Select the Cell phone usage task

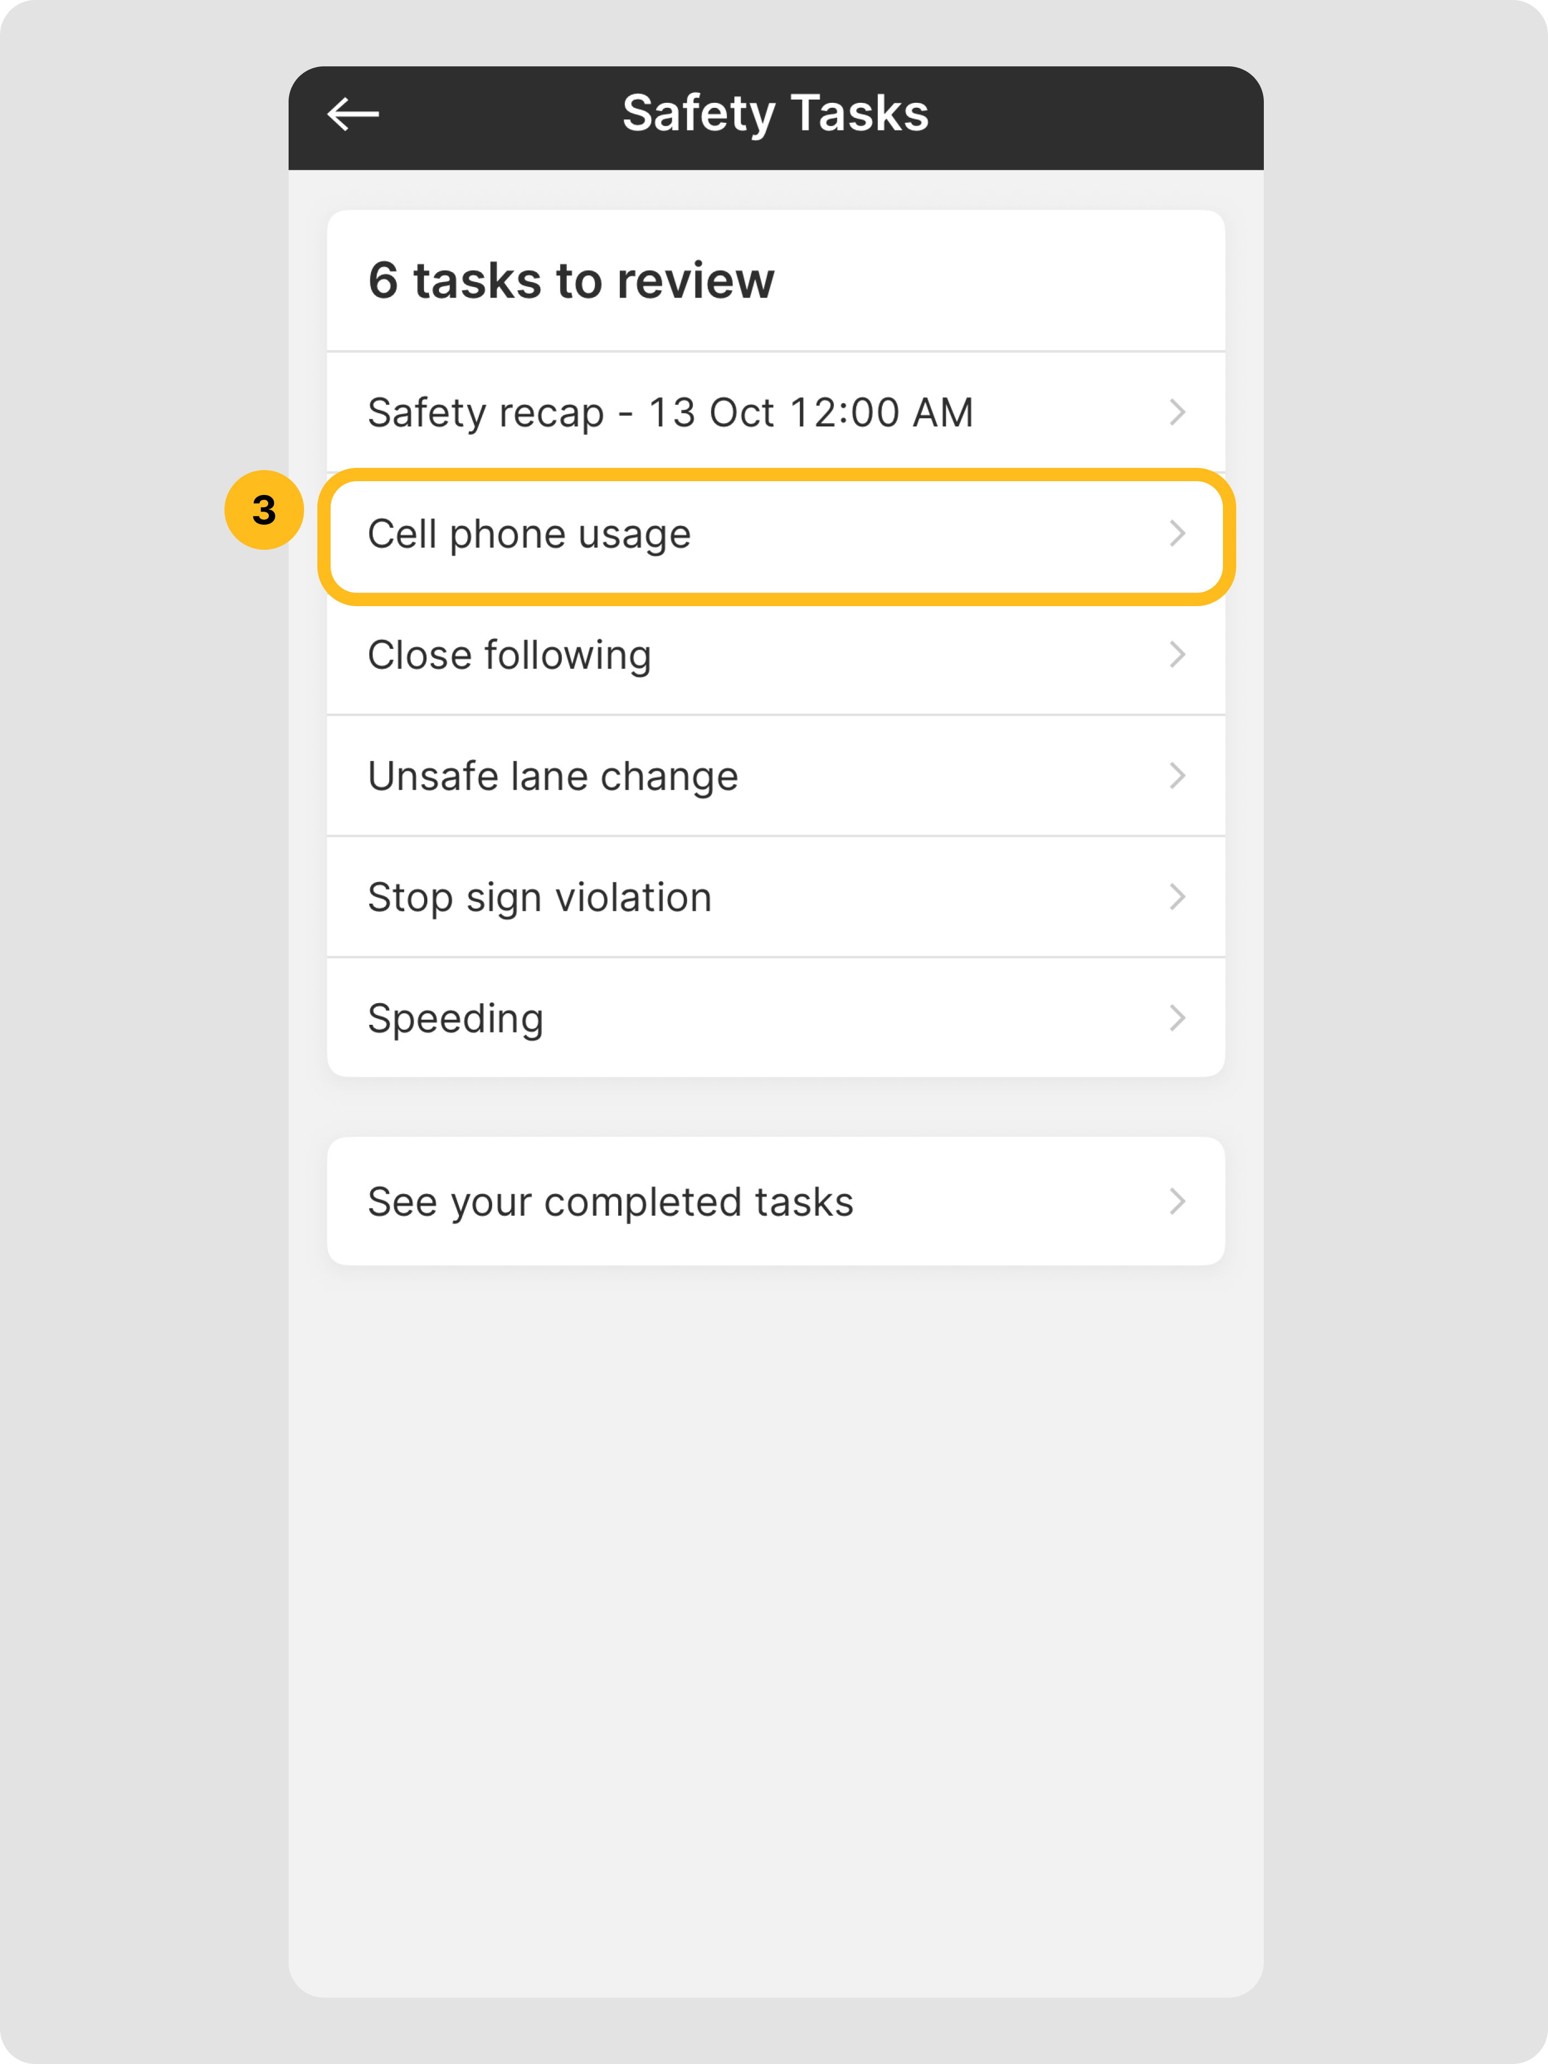(x=529, y=535)
